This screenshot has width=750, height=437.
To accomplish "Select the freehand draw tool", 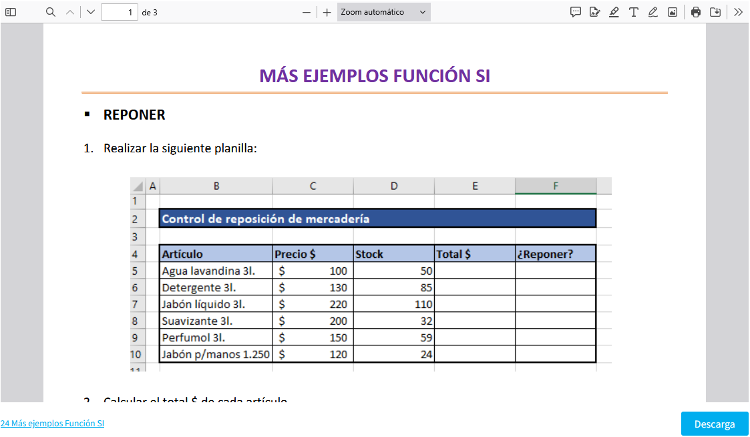I will click(653, 12).
